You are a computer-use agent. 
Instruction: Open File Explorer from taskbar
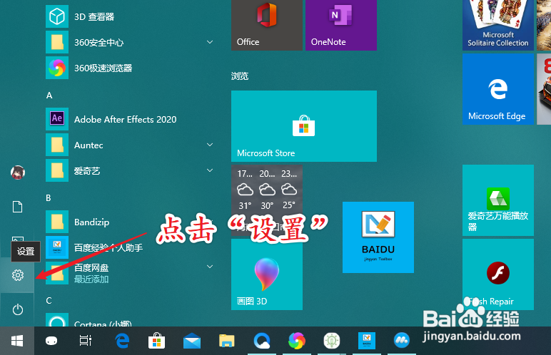point(227,341)
